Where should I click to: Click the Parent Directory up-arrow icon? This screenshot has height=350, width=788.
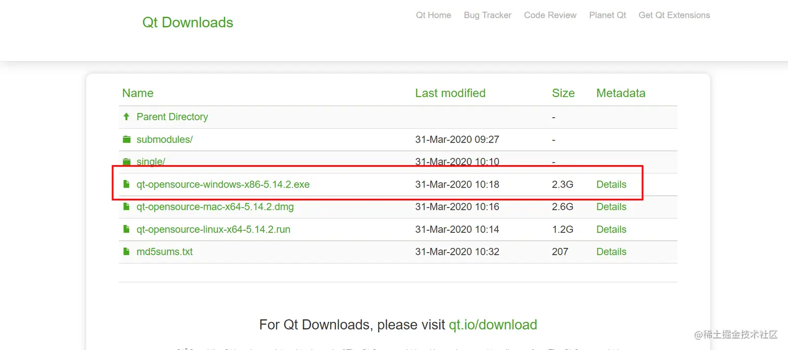pyautogui.click(x=126, y=117)
